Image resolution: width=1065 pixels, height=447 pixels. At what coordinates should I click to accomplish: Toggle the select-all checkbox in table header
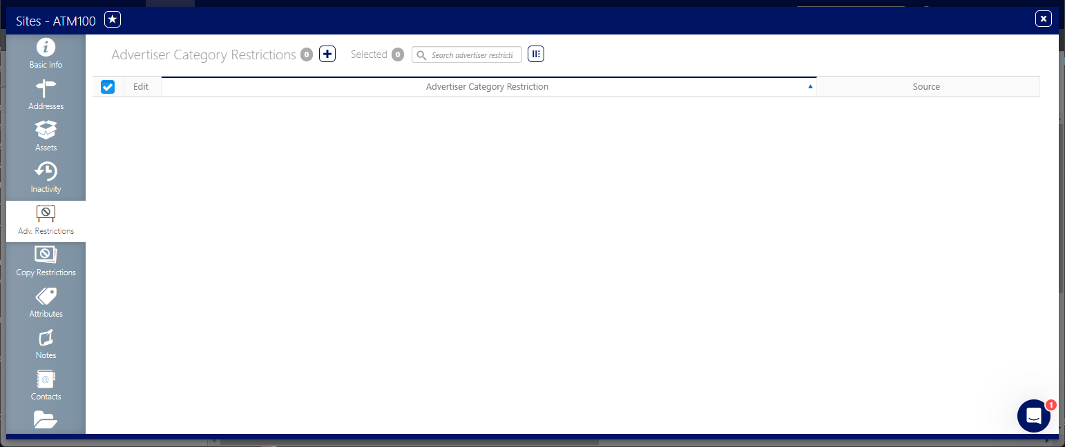click(108, 86)
